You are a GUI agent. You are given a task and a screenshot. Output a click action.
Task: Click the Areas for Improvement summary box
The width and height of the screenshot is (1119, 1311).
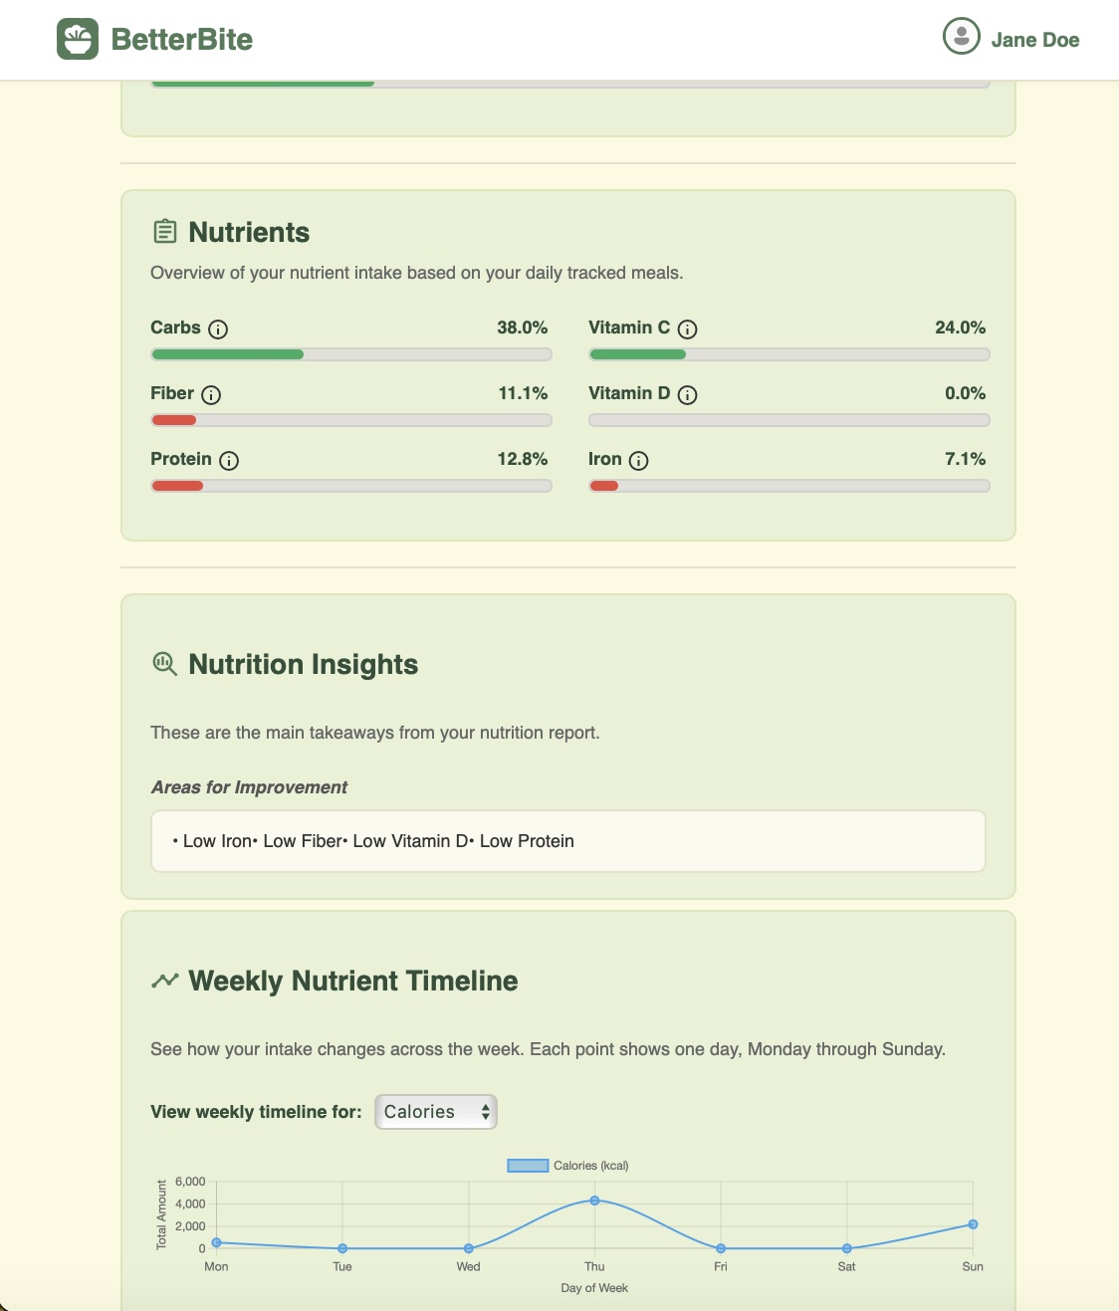(567, 841)
